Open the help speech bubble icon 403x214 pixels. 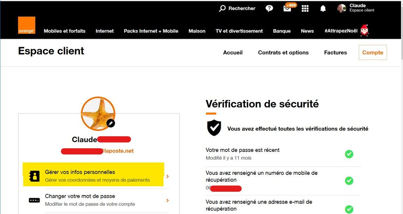pyautogui.click(x=269, y=8)
